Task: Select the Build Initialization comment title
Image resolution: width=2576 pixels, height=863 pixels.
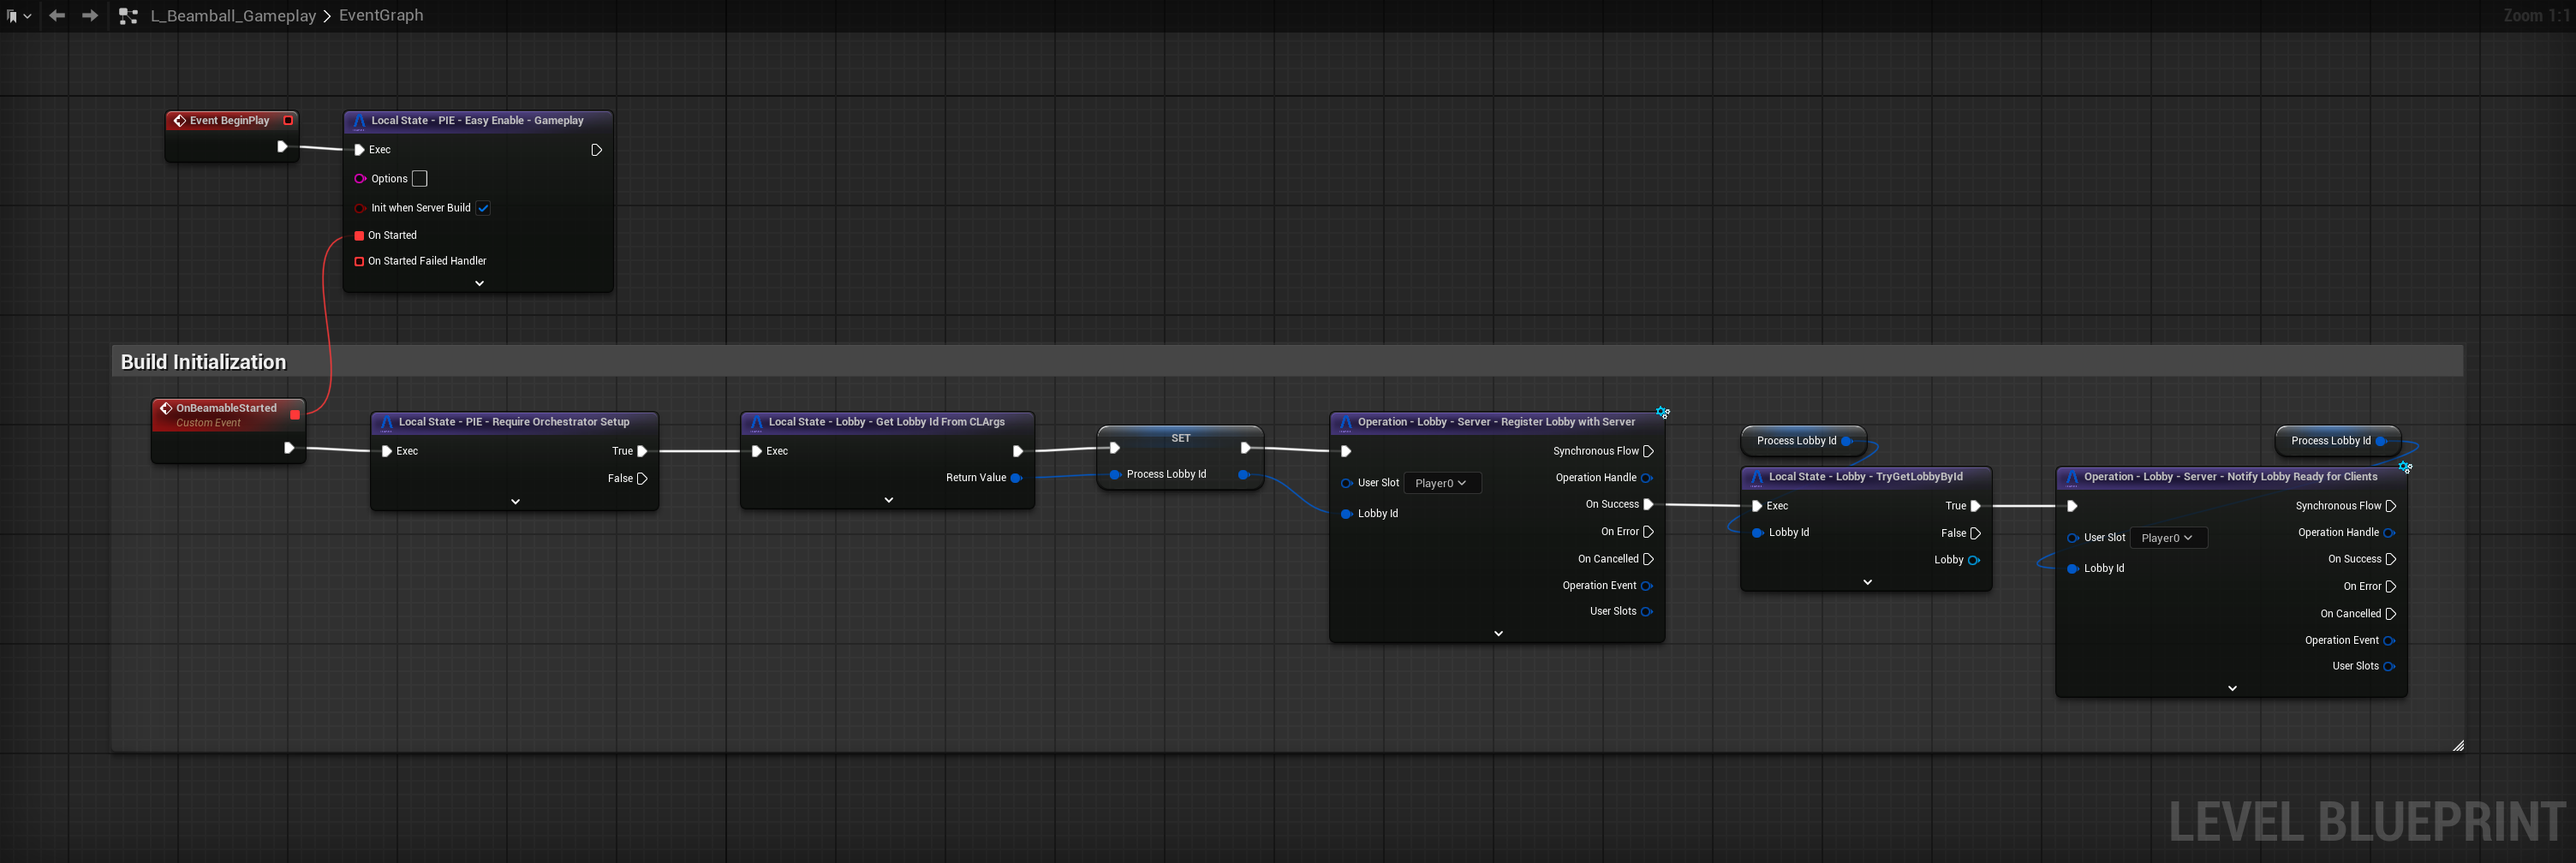Action: [203, 362]
